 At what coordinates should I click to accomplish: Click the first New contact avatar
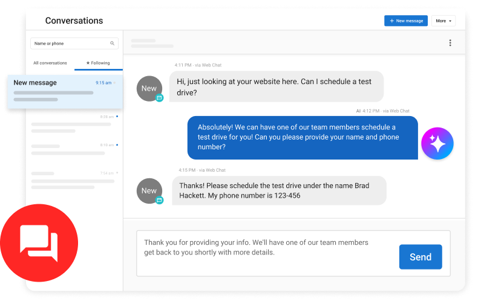tap(149, 88)
